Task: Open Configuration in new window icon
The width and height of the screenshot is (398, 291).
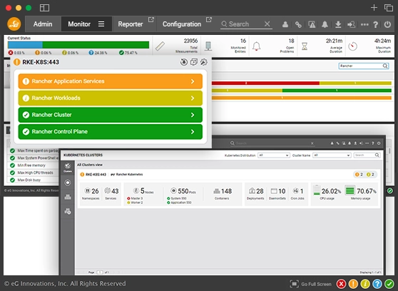Action: pyautogui.click(x=209, y=19)
